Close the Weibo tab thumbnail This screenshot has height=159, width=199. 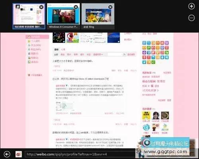click(41, 7)
